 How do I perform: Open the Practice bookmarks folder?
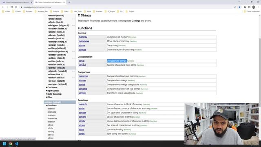pyautogui.click(x=54, y=11)
